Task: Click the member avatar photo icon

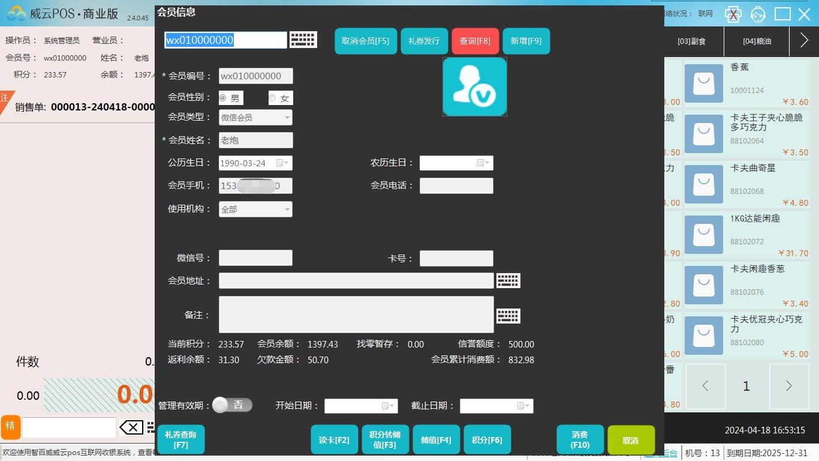Action: coord(474,87)
